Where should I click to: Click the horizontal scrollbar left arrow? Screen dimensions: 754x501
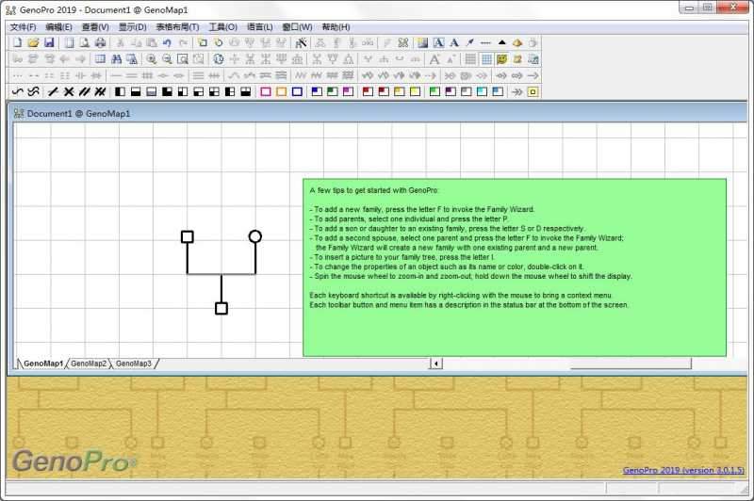[436, 364]
